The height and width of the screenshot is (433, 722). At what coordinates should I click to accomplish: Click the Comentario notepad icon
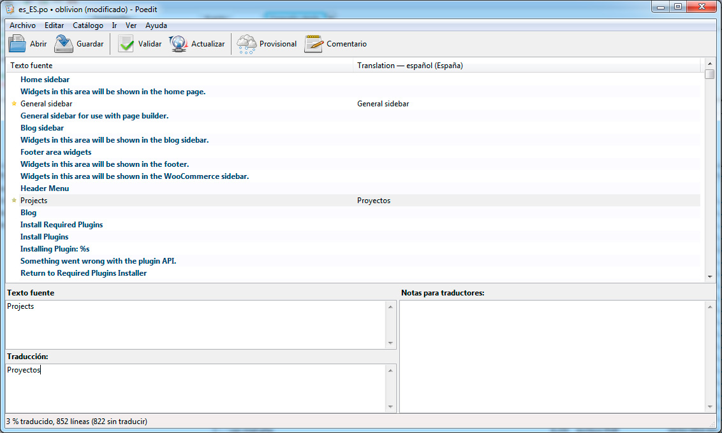pos(314,44)
